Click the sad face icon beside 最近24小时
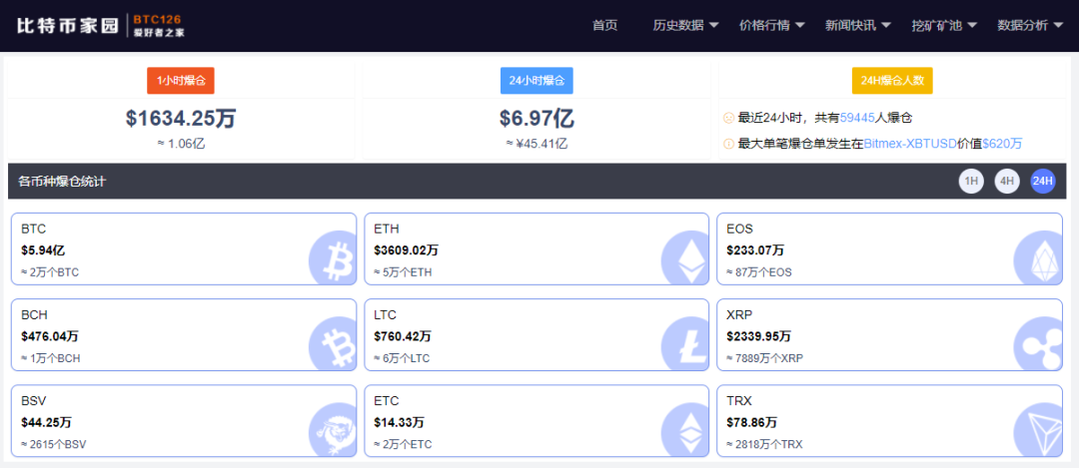This screenshot has width=1079, height=468. 728,118
